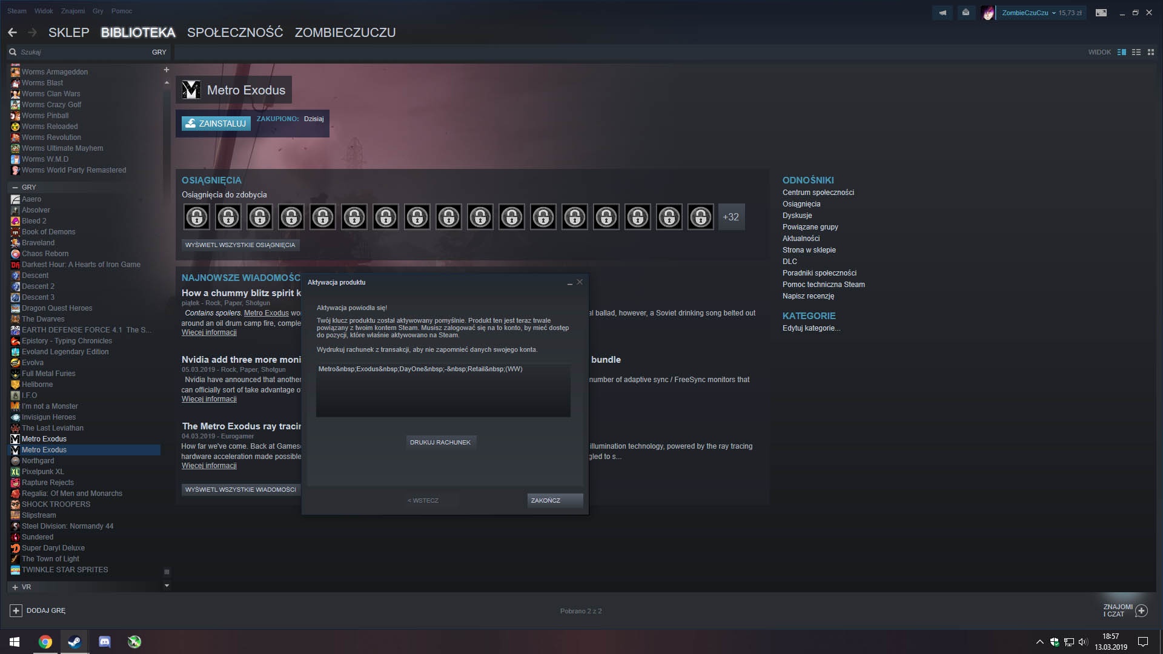The height and width of the screenshot is (654, 1163).
Task: Click the first locked achievement icon
Action: tap(197, 217)
